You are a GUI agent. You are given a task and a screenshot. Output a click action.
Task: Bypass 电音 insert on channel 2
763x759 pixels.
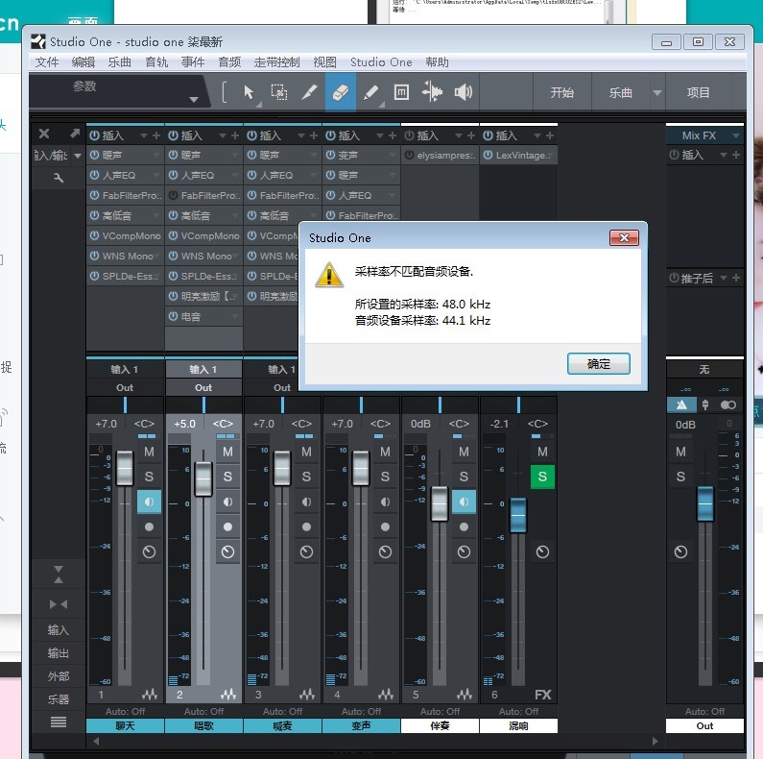click(173, 317)
